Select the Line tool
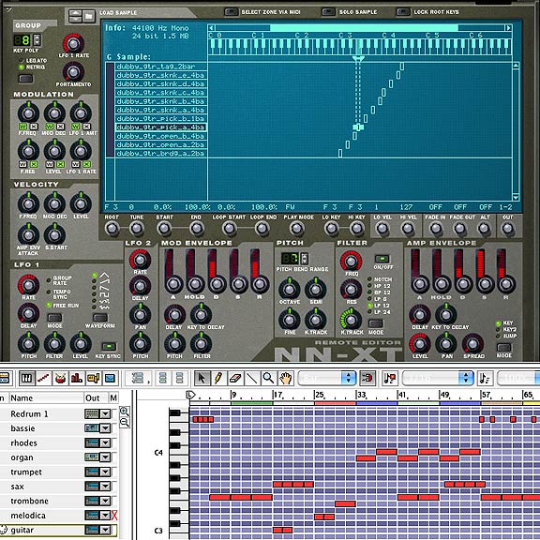This screenshot has height=540, width=540. coord(252,379)
